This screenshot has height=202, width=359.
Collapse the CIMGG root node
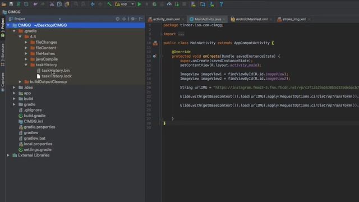click(x=8, y=25)
